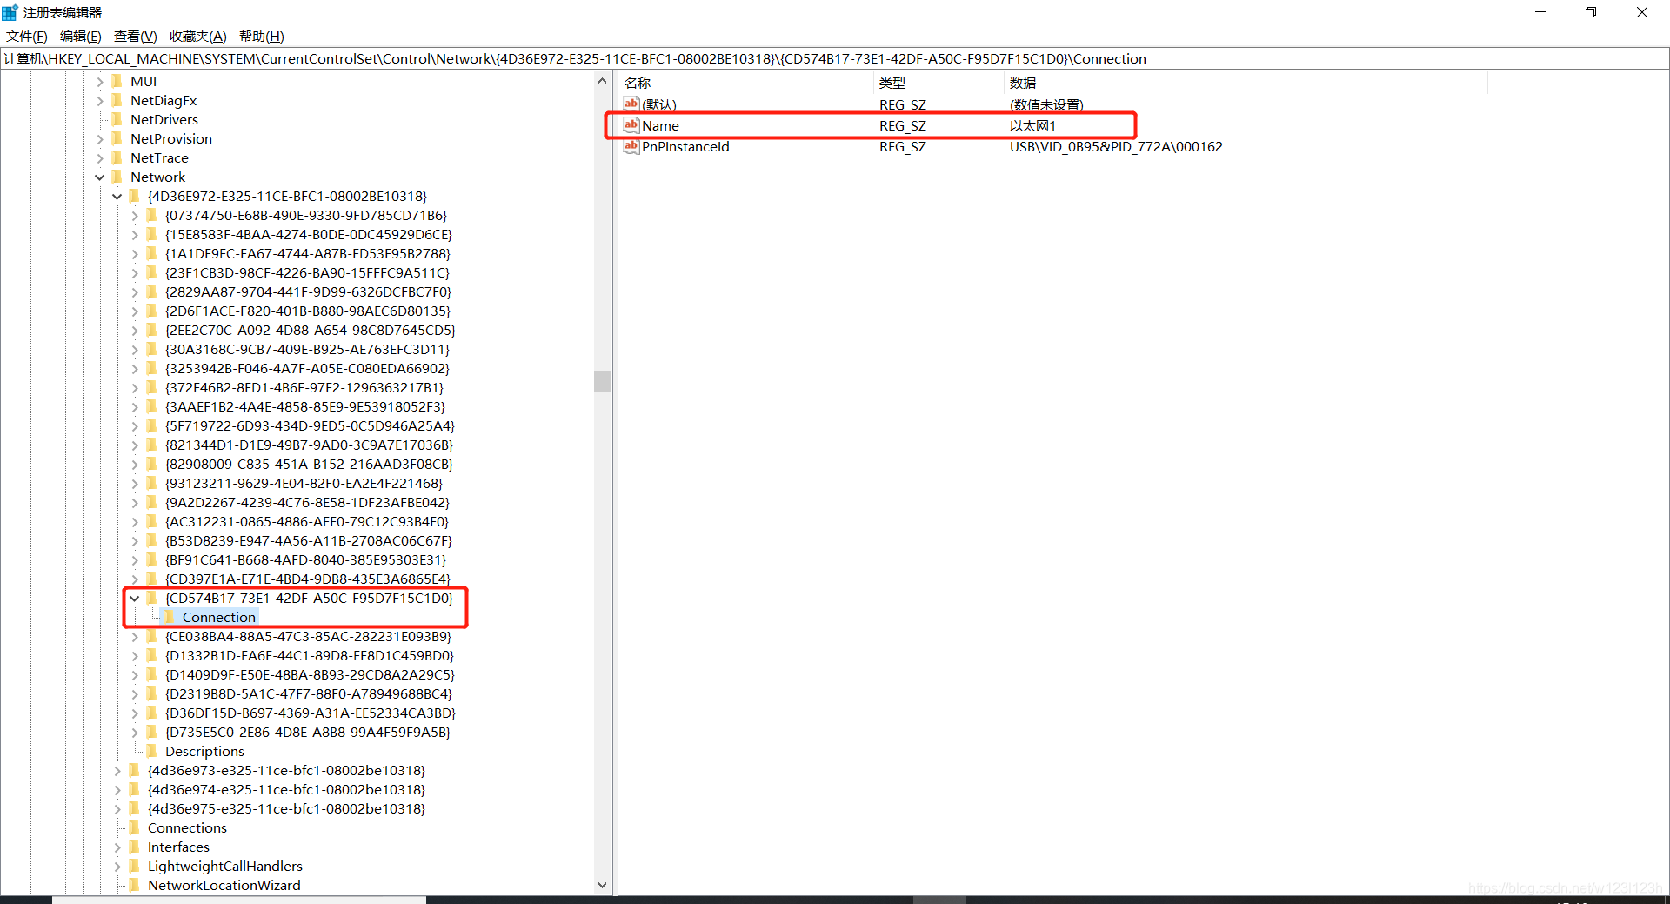Image resolution: width=1670 pixels, height=904 pixels.
Task: Select the {9A2D2267-4239-4C76-8E58-1DF23AFBE042} key
Action: [x=308, y=502]
